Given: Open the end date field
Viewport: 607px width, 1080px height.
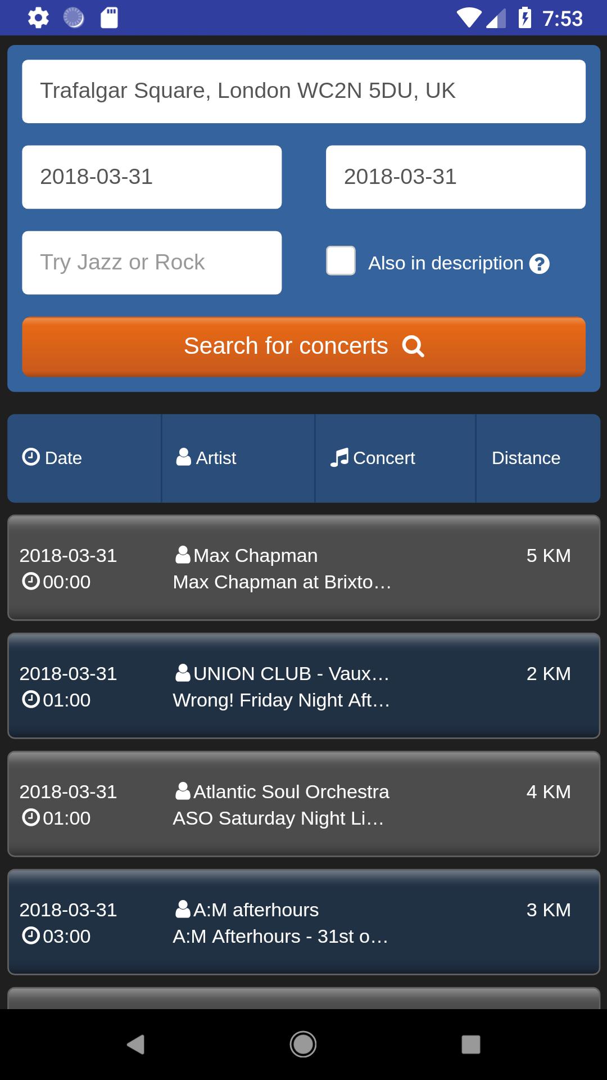Looking at the screenshot, I should (455, 177).
